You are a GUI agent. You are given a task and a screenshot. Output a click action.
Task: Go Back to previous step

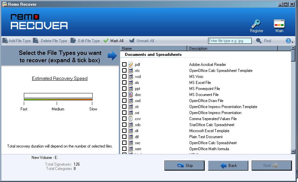click(228, 166)
